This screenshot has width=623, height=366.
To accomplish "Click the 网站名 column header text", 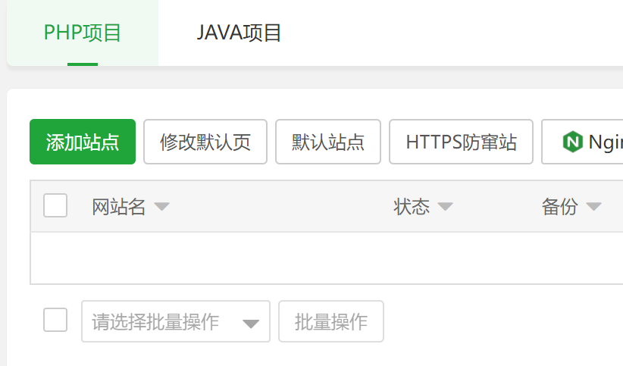I will pyautogui.click(x=119, y=207).
